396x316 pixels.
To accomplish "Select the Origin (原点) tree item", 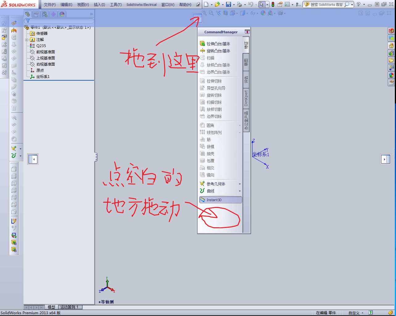I will click(x=37, y=70).
